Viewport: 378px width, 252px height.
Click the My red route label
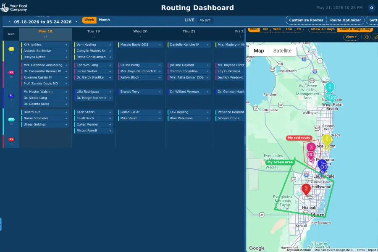[299, 138]
